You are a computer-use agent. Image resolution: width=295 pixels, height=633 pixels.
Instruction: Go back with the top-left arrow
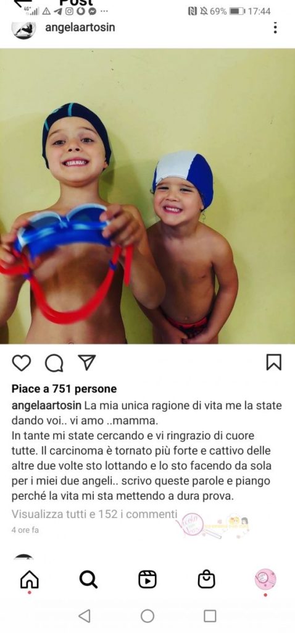tap(23, 3)
